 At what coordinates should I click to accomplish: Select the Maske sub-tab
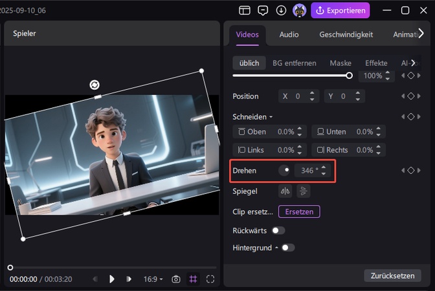click(340, 63)
